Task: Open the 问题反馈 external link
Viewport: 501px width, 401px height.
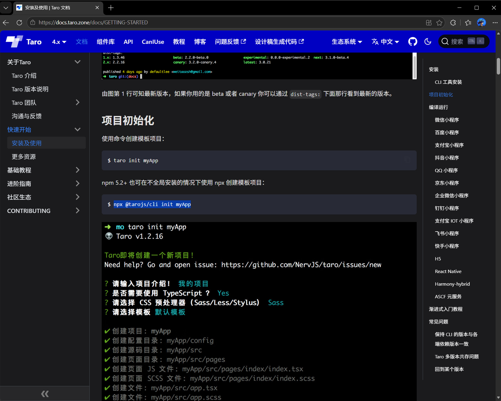Action: click(230, 42)
